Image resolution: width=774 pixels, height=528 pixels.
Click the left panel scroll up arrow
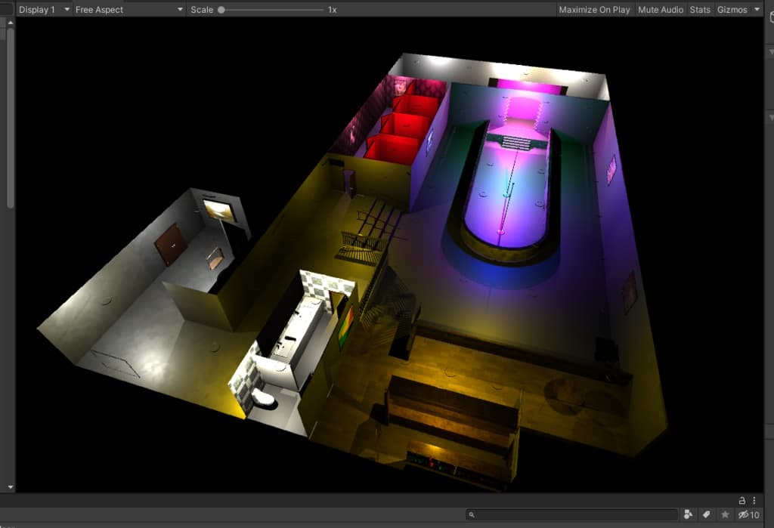tap(10, 23)
